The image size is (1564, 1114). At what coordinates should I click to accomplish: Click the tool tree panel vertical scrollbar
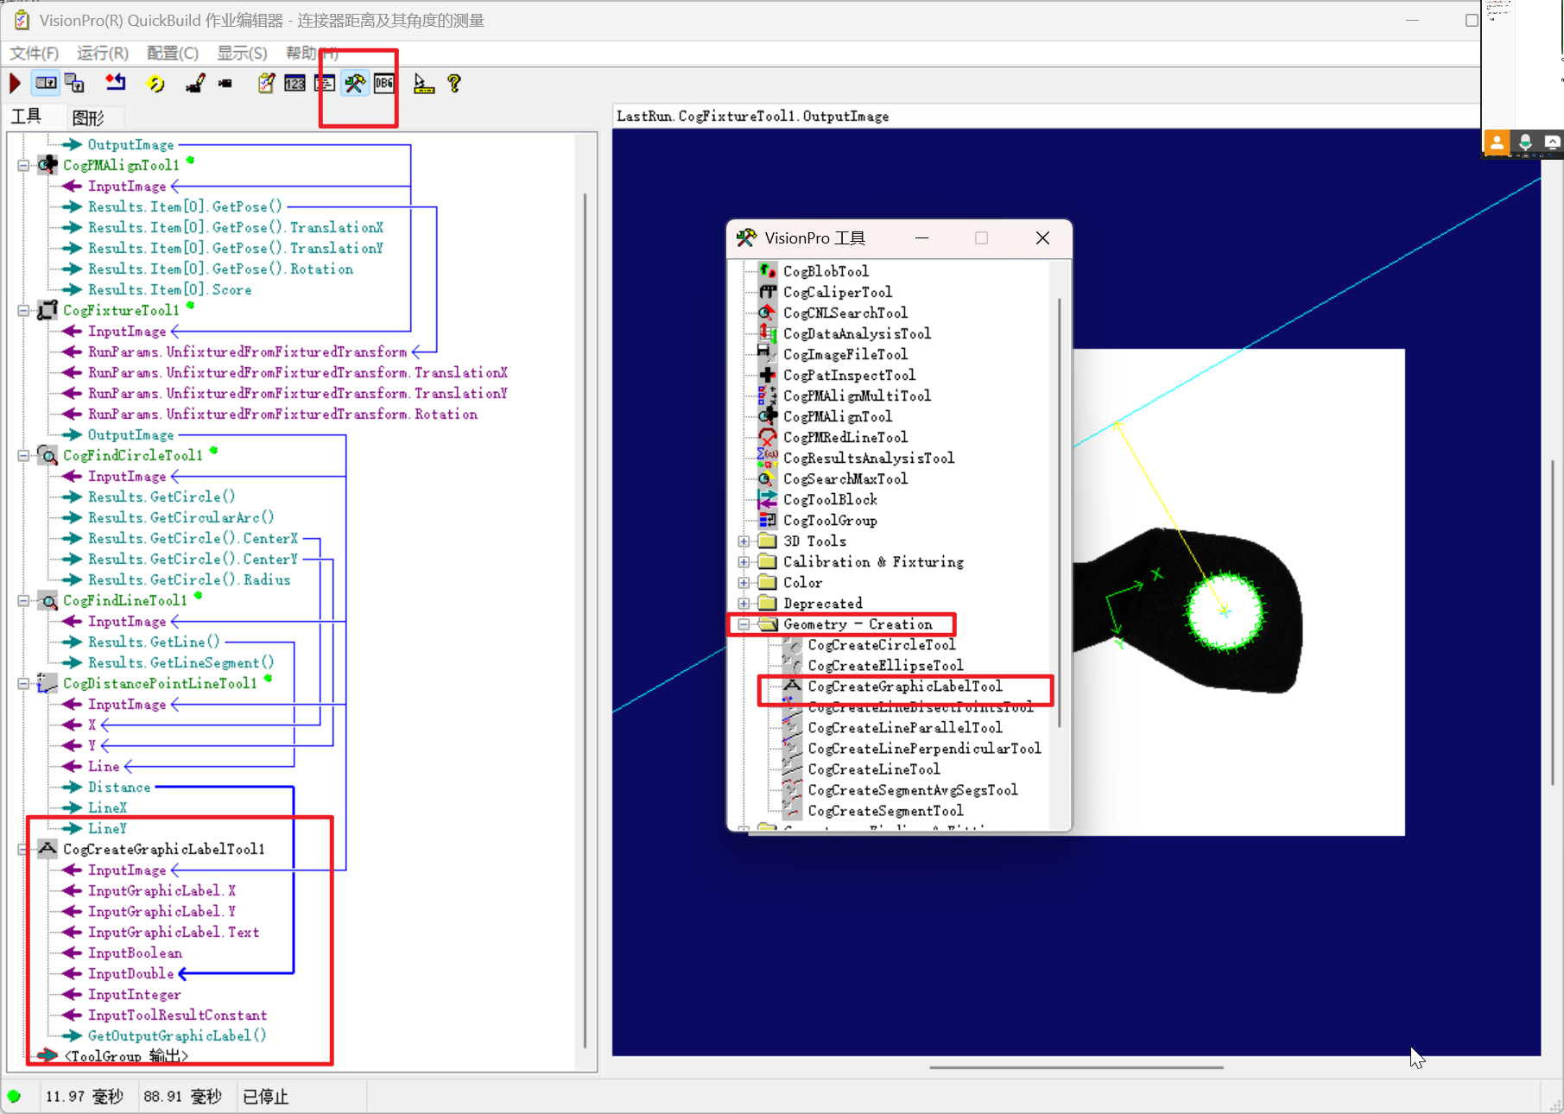pos(586,620)
